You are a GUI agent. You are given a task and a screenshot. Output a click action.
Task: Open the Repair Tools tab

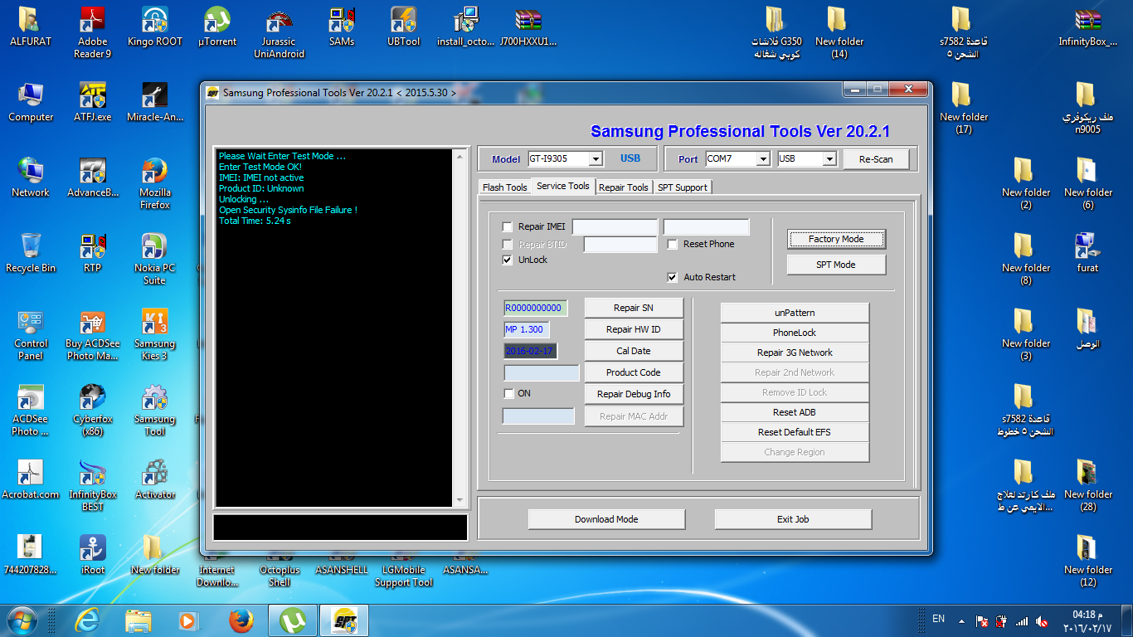[x=624, y=187]
